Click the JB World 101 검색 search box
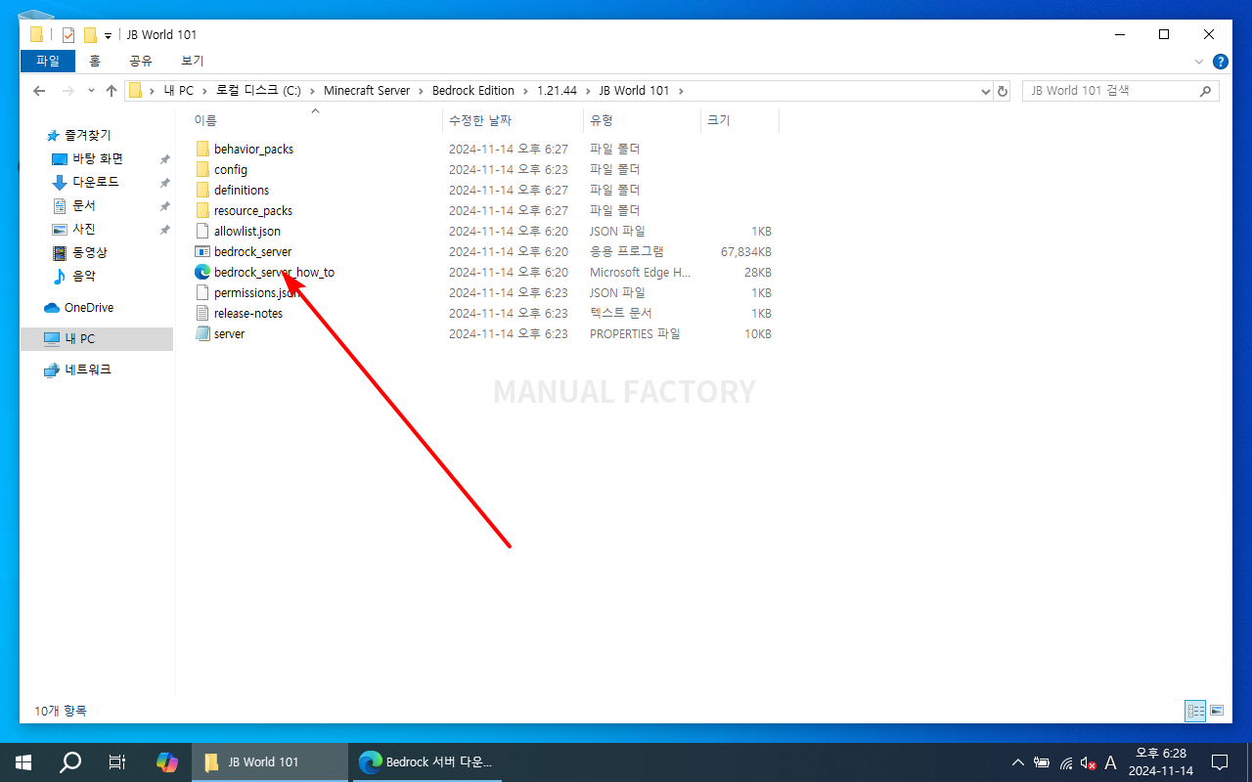The width and height of the screenshot is (1252, 782). tap(1121, 91)
